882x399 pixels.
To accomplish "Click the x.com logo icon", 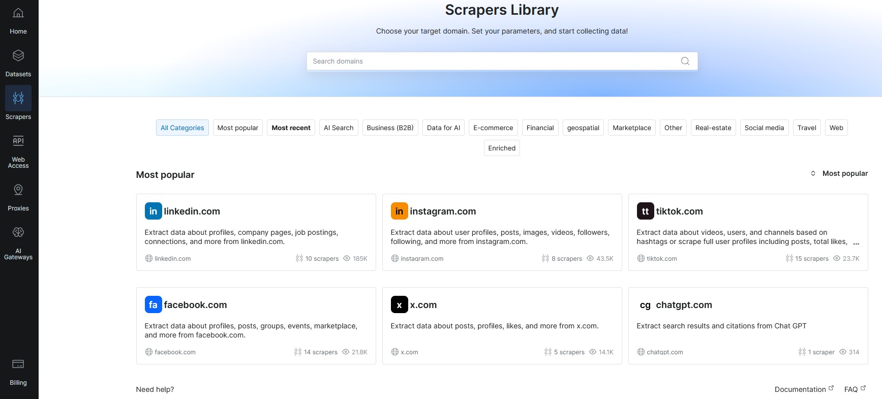I will [x=399, y=304].
